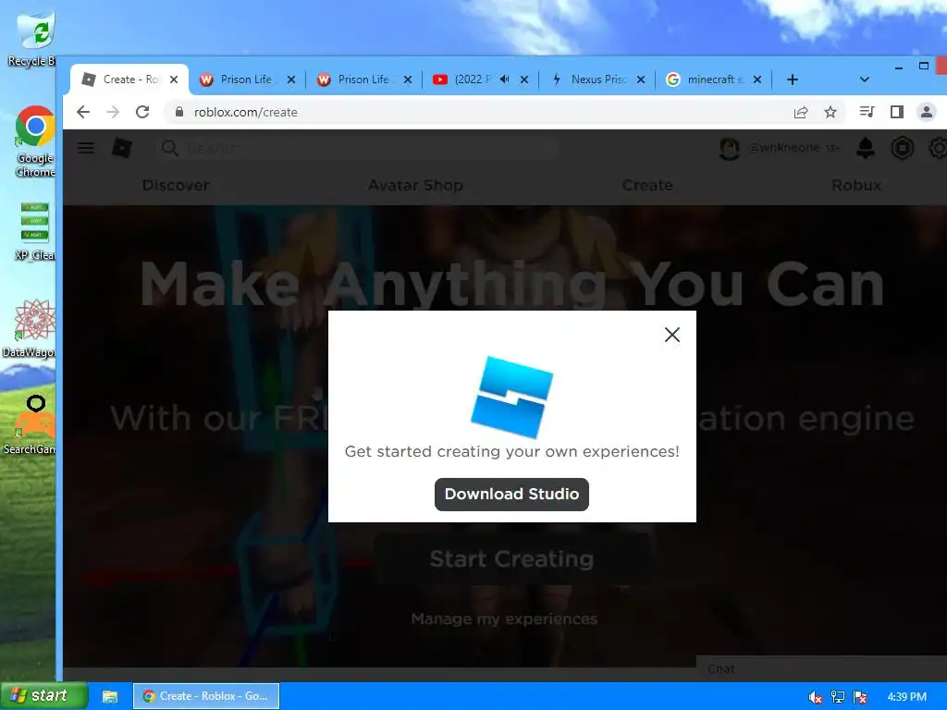Click the browser forward arrow

click(113, 112)
